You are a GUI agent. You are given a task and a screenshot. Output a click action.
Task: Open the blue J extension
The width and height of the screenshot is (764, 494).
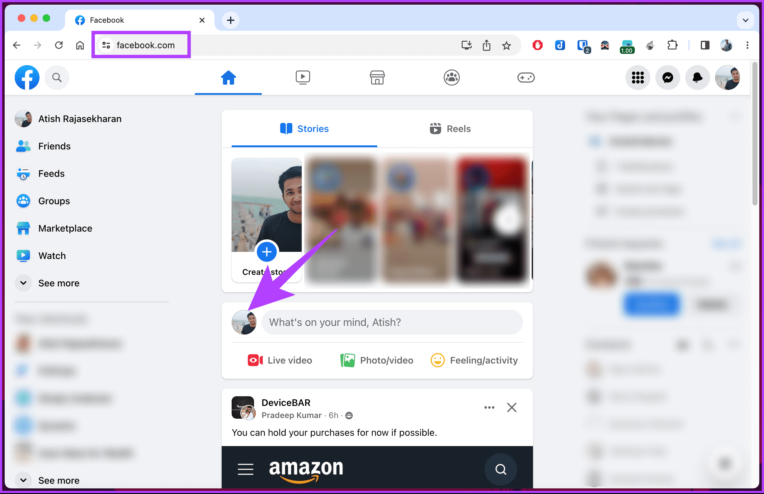point(560,45)
